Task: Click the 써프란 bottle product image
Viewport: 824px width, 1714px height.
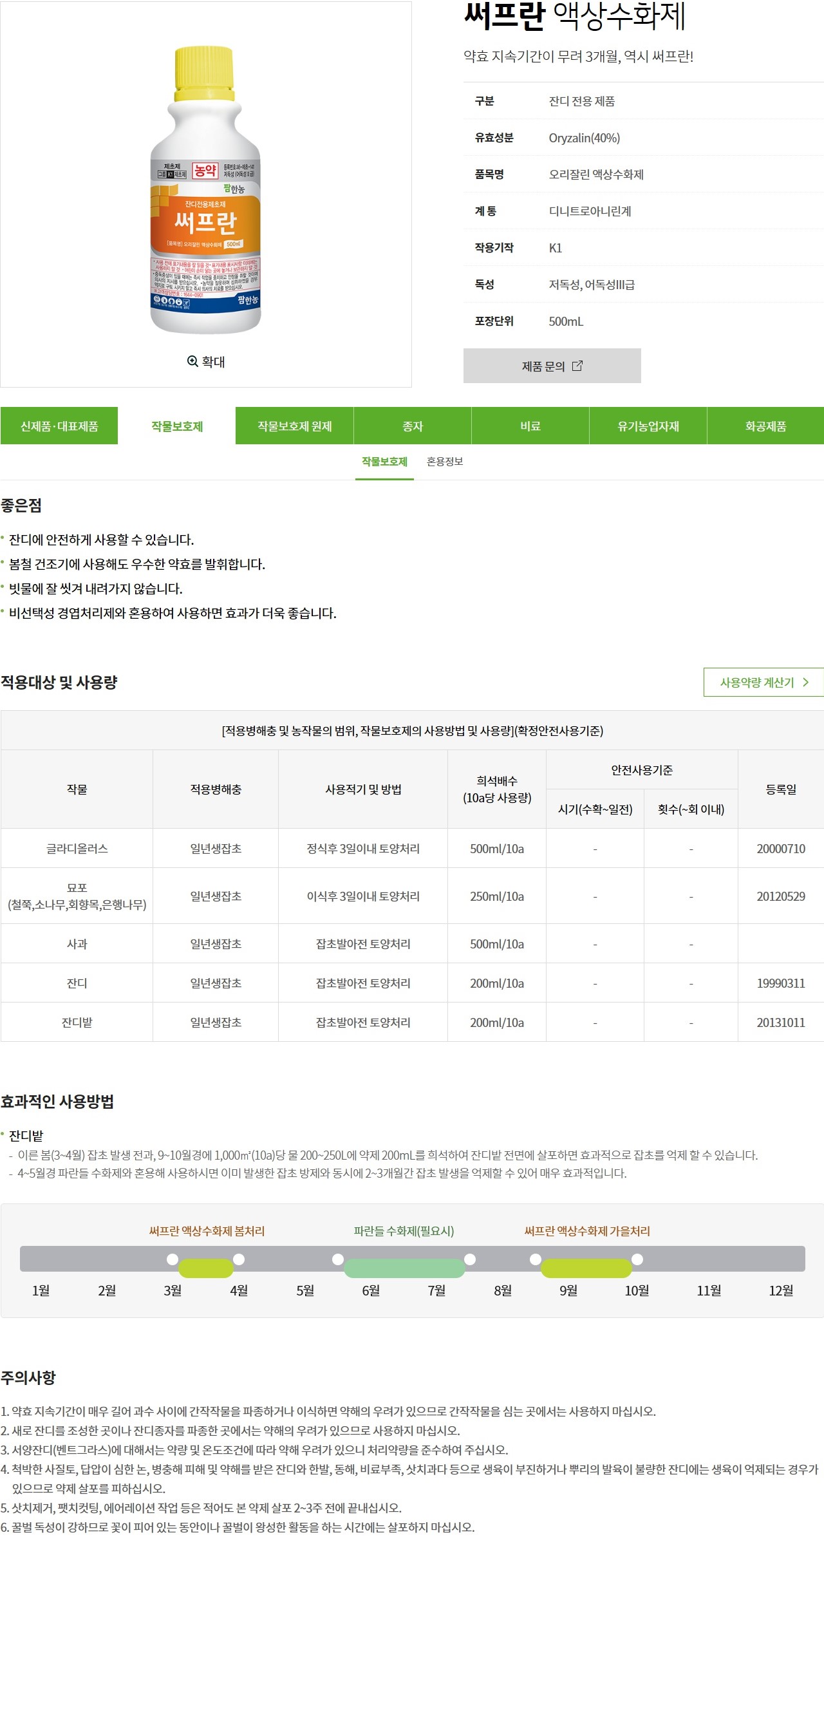Action: pos(205,190)
